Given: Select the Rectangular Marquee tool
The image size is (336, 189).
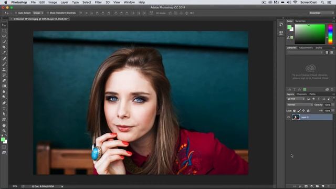Looking at the screenshot, I should [4, 30].
